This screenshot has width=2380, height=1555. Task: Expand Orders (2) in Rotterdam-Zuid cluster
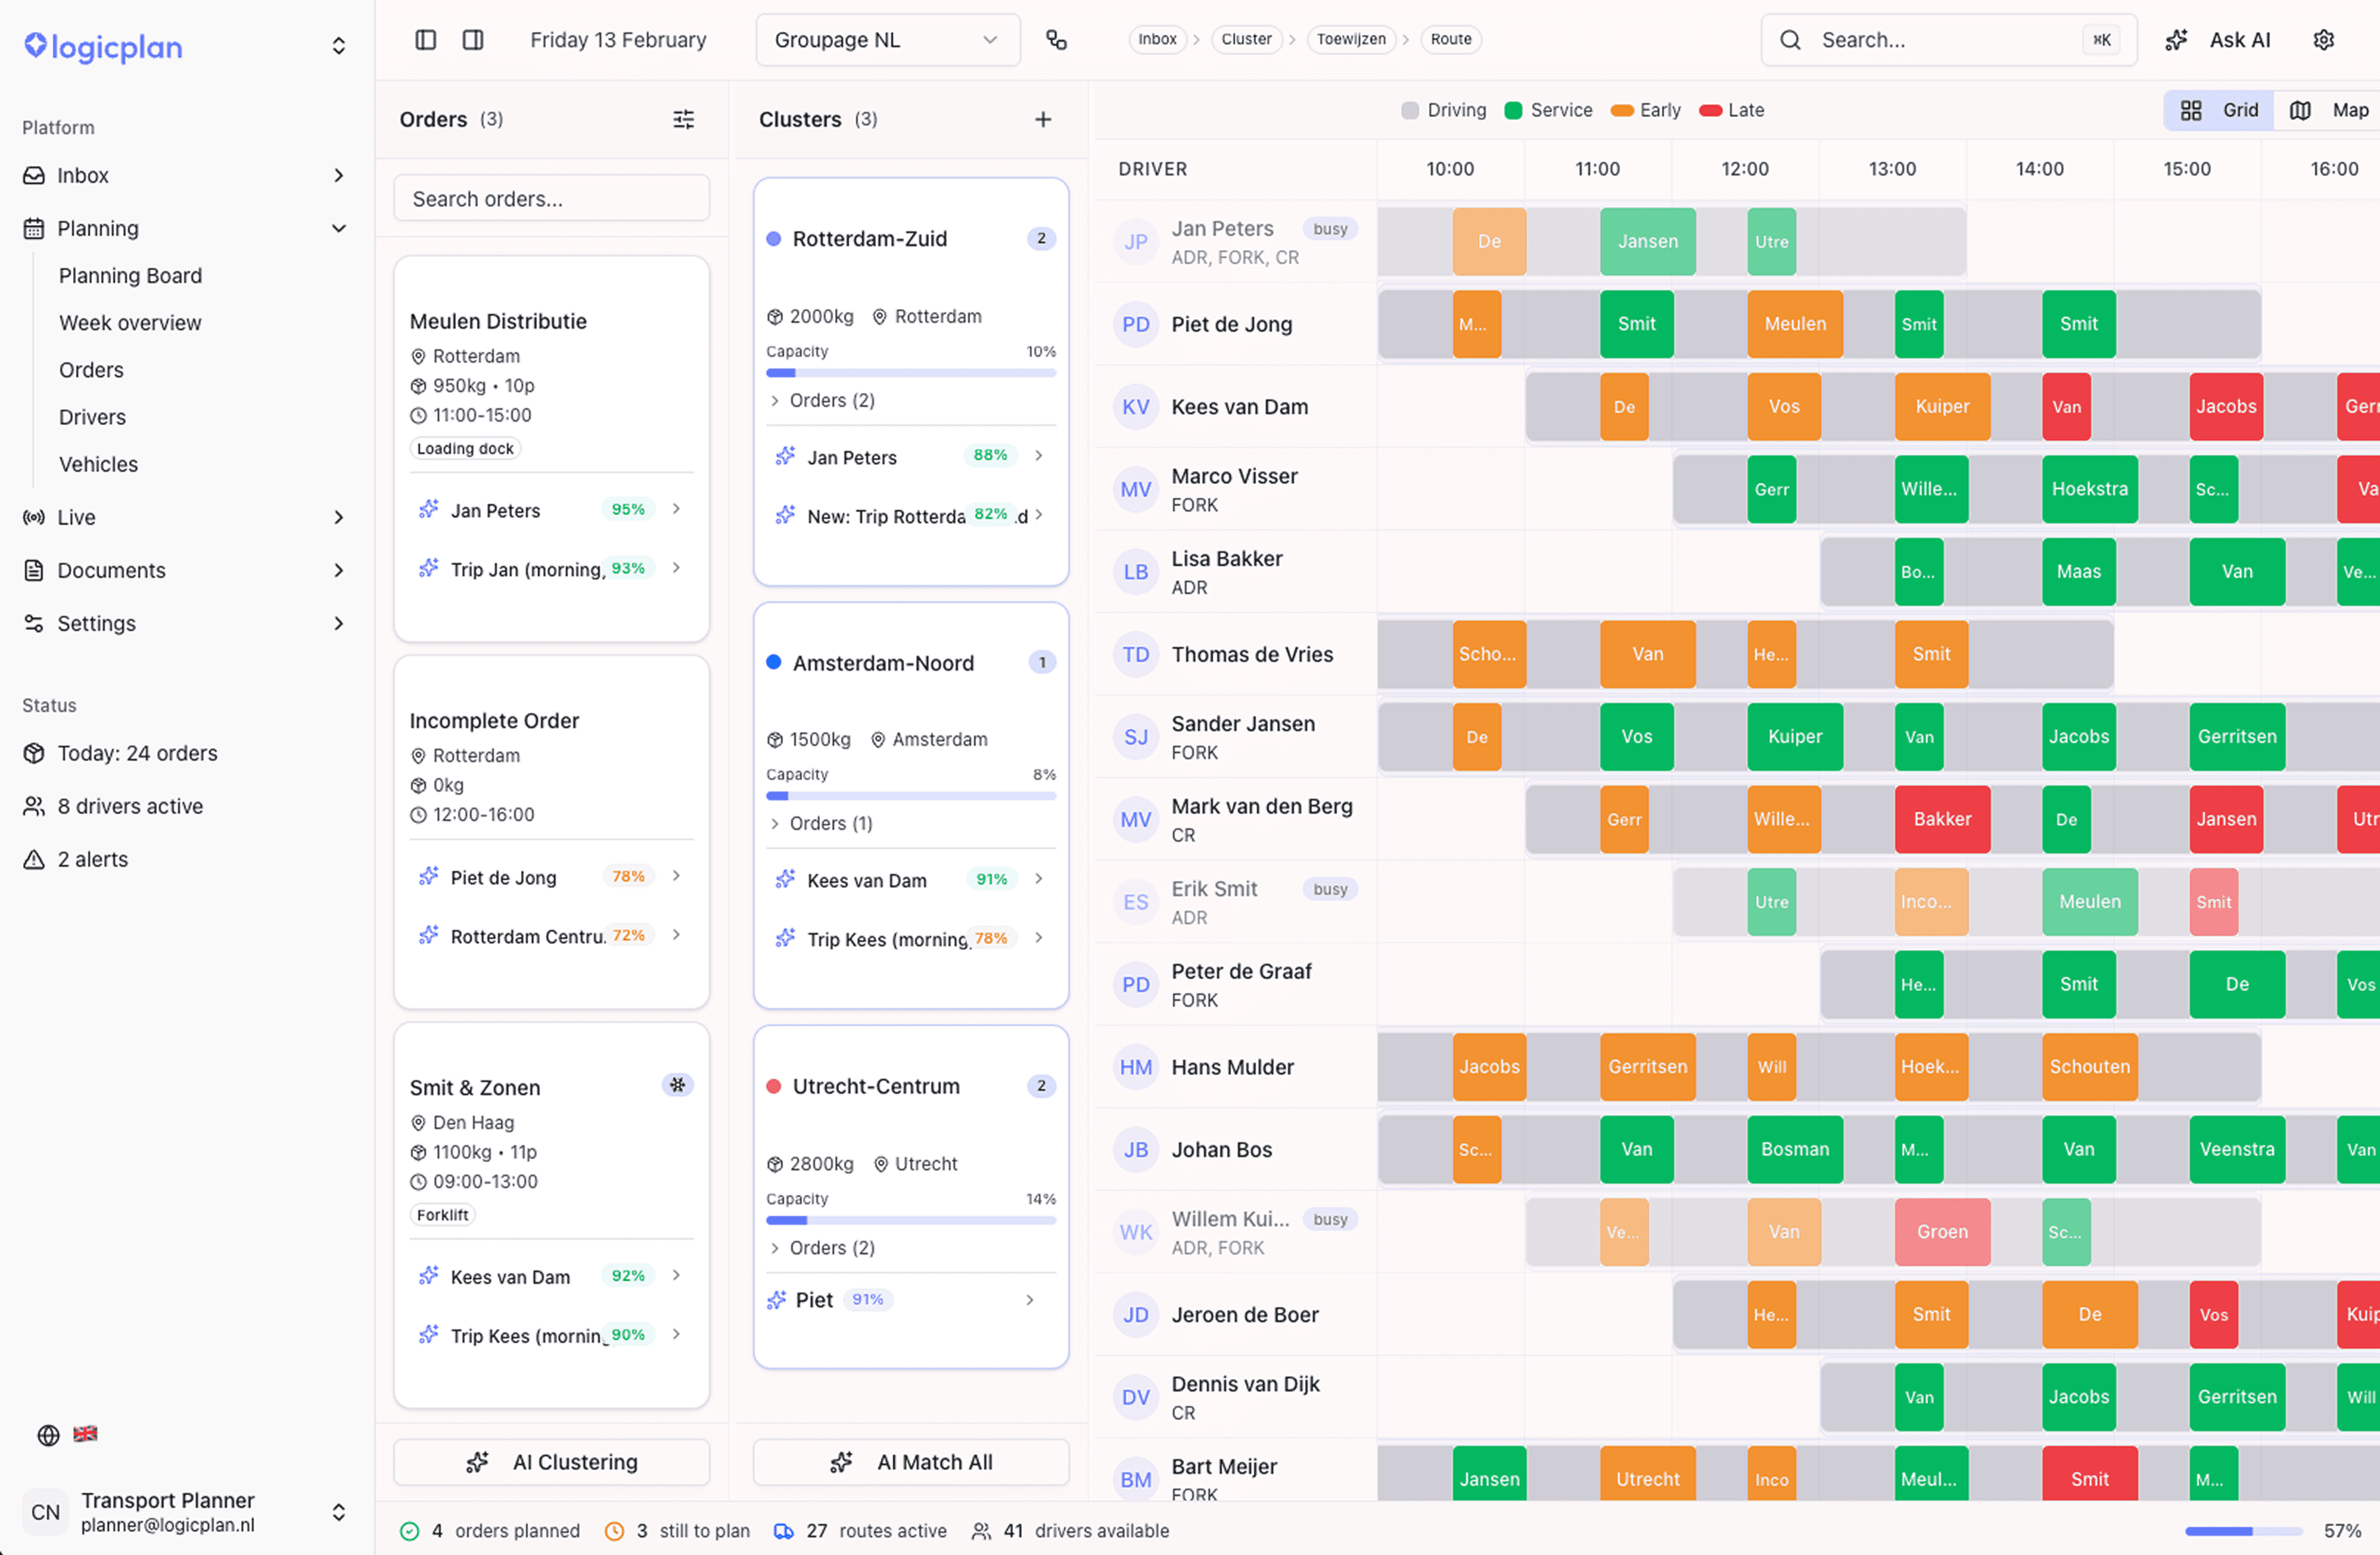point(822,400)
